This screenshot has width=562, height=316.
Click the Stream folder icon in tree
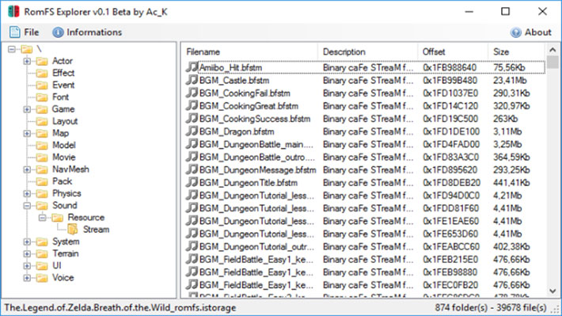pyautogui.click(x=72, y=229)
